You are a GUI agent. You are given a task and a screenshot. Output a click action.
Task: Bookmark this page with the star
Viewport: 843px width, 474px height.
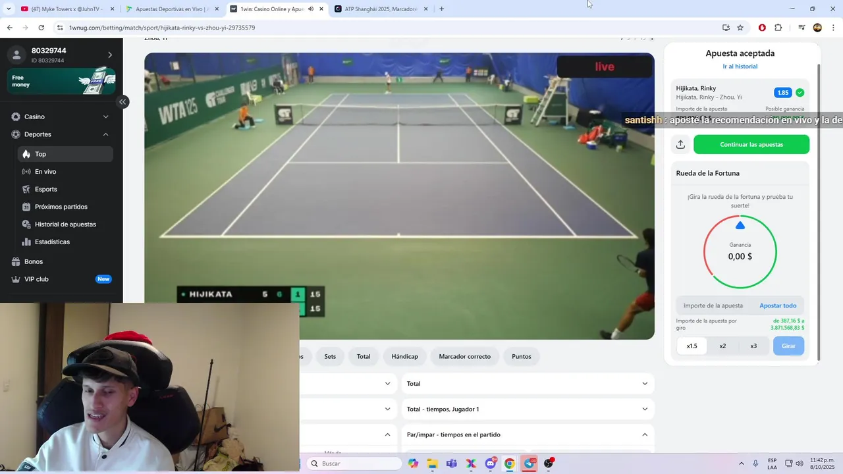tap(740, 28)
